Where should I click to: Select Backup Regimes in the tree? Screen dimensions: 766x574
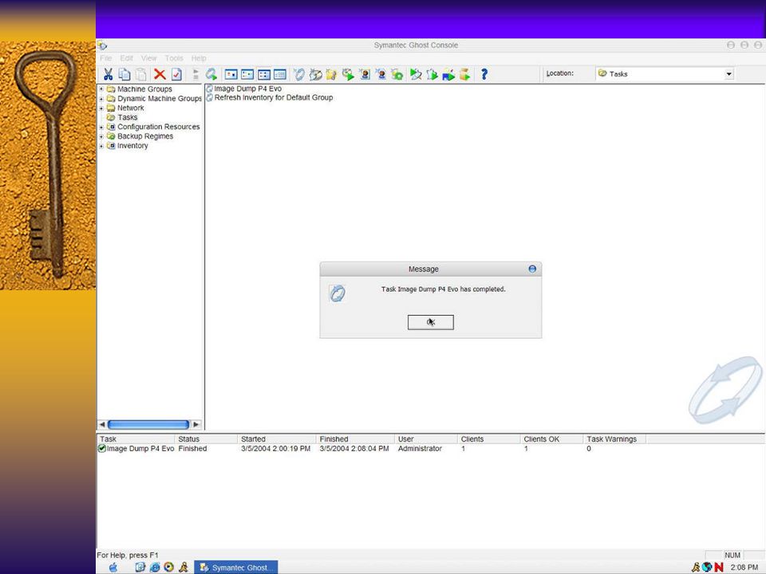pyautogui.click(x=145, y=136)
